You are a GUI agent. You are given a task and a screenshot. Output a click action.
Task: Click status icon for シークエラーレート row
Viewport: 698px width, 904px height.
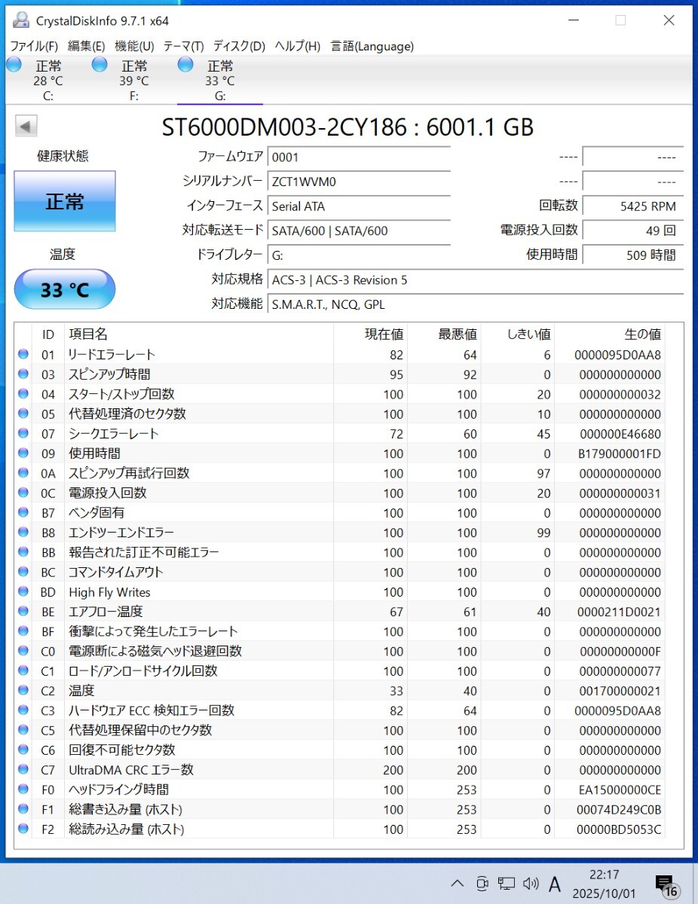pyautogui.click(x=23, y=433)
